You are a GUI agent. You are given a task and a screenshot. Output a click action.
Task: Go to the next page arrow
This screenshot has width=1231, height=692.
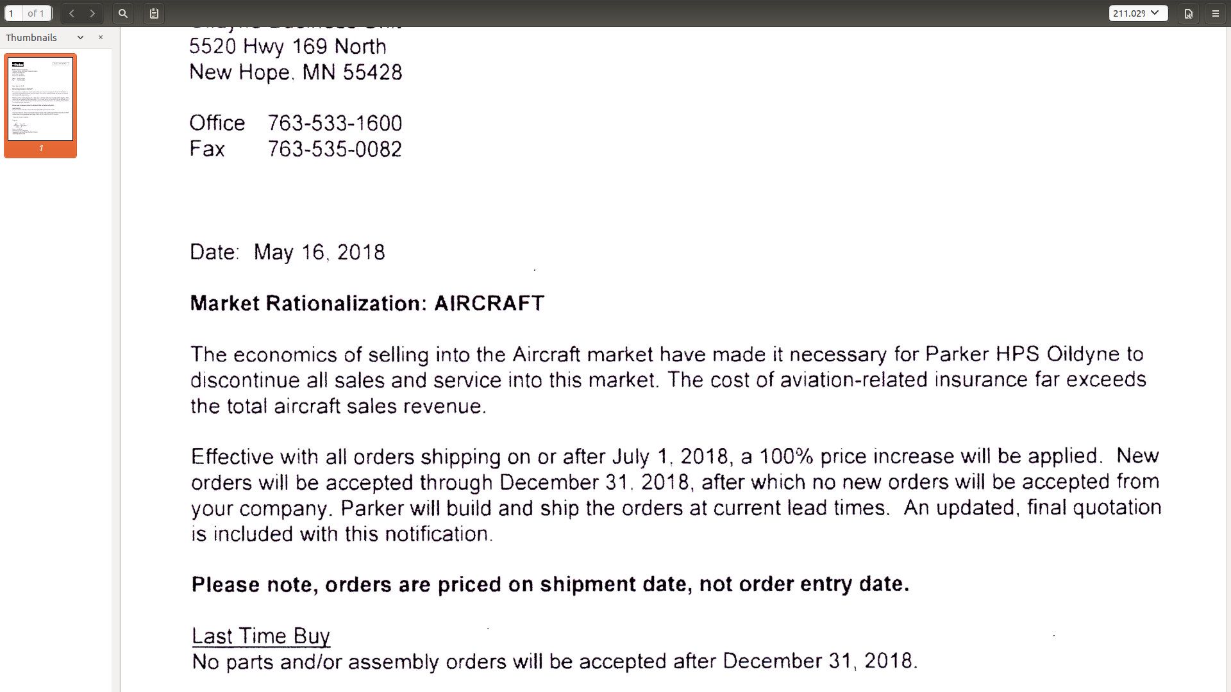[x=92, y=13]
